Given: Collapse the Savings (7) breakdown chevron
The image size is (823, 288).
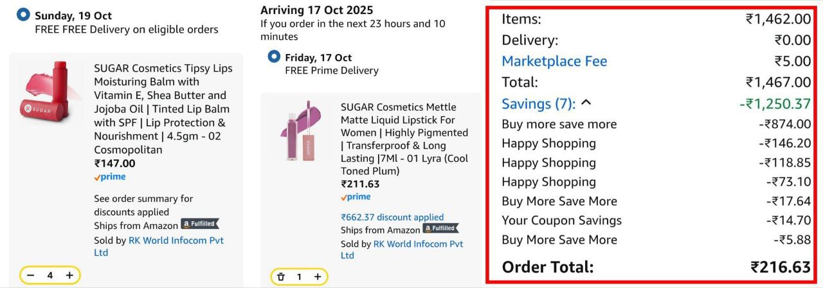Looking at the screenshot, I should [x=586, y=103].
